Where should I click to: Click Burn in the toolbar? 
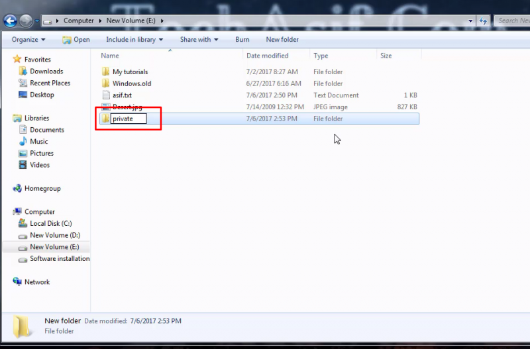tap(242, 40)
